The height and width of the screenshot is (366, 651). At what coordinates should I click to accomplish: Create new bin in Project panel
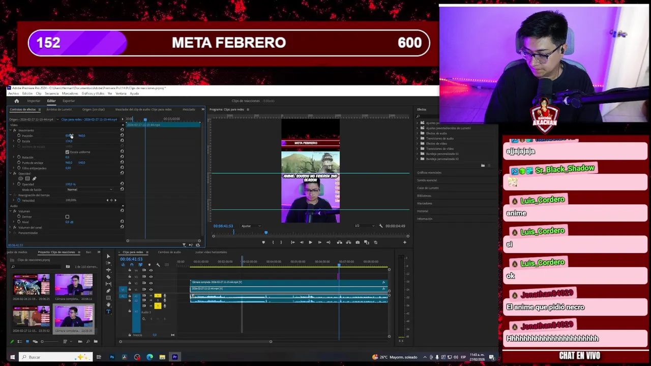click(96, 342)
